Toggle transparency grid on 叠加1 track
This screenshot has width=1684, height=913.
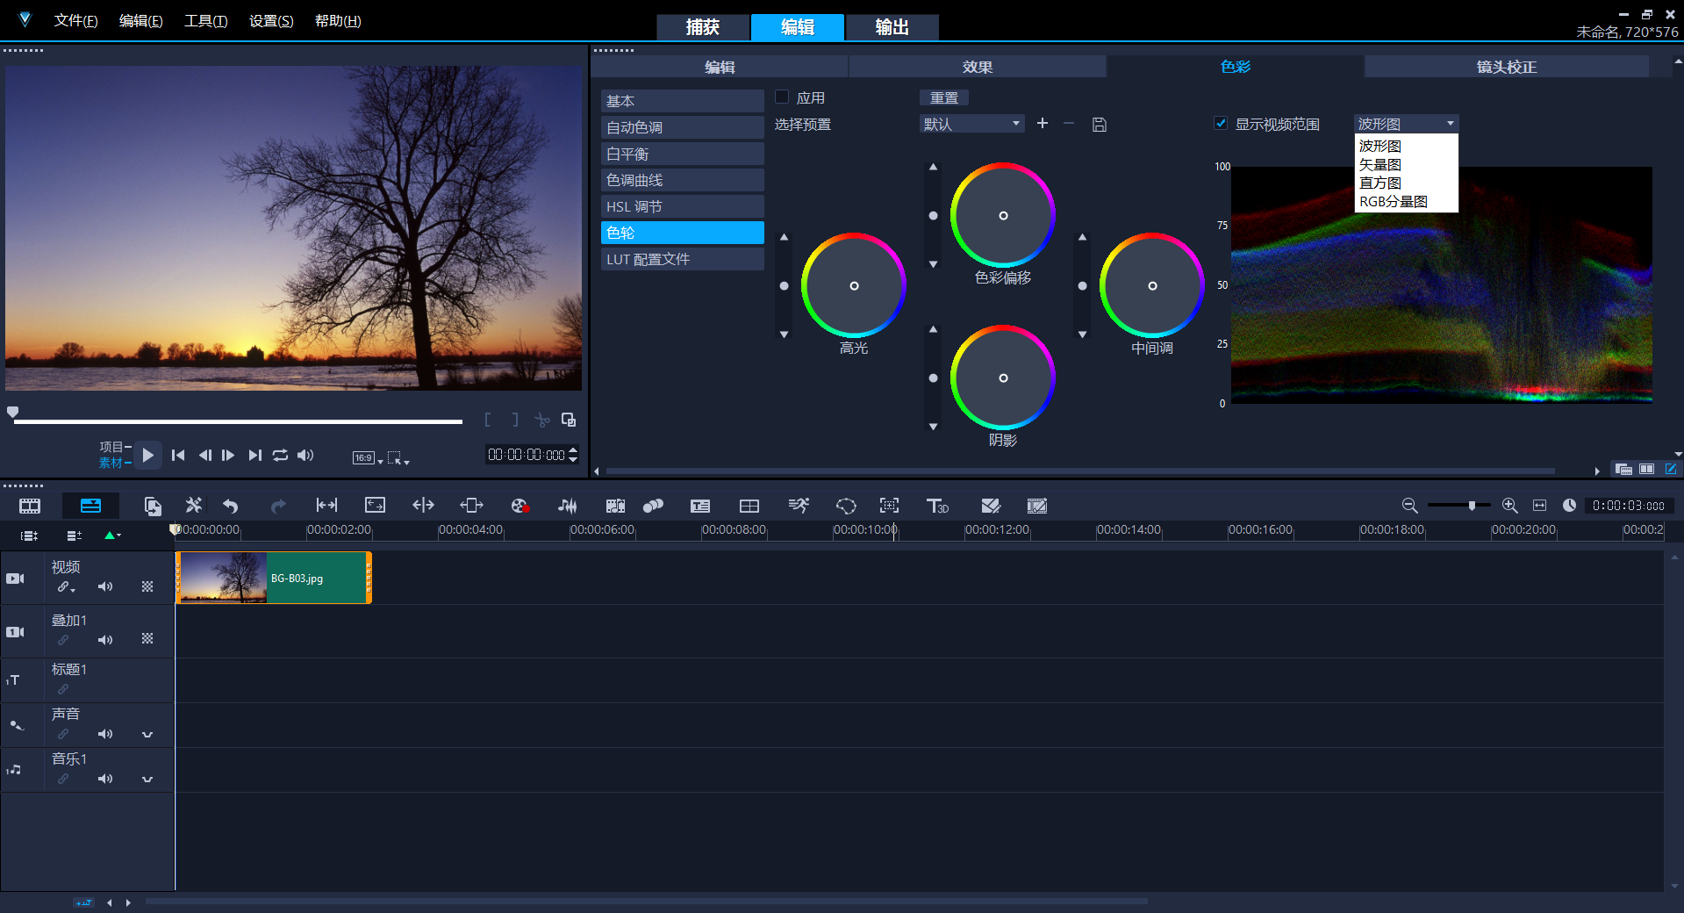coord(147,639)
